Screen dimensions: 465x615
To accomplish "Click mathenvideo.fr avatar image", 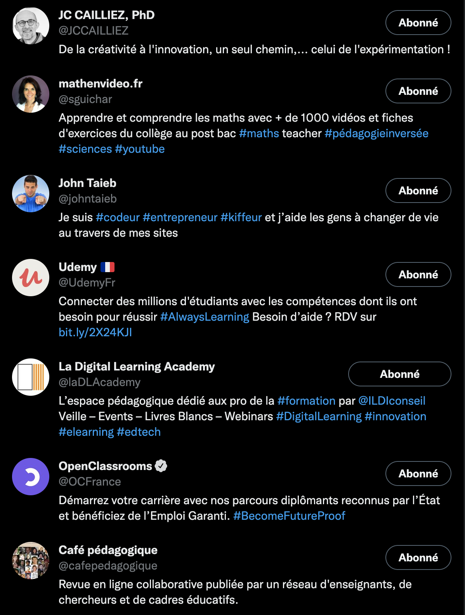I will click(31, 94).
